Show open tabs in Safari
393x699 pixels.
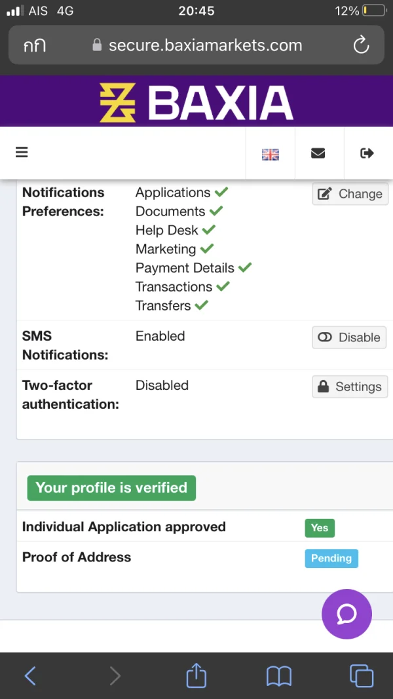click(362, 675)
